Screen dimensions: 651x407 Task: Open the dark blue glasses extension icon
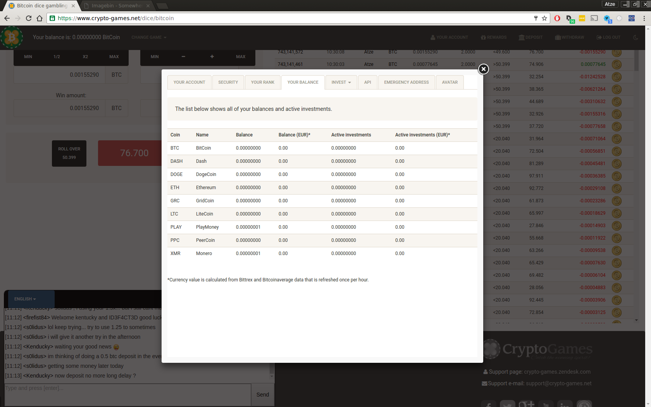[632, 18]
